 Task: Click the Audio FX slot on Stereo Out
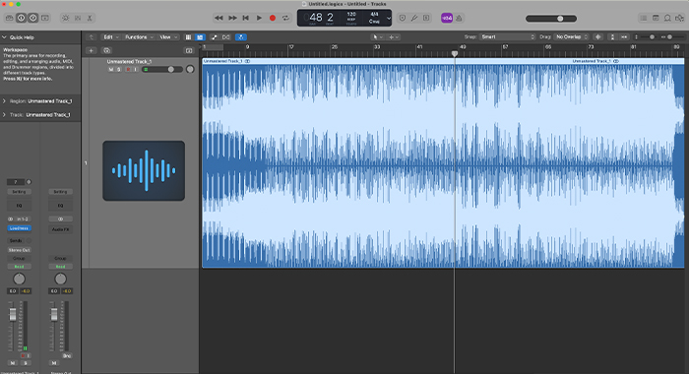click(x=60, y=229)
